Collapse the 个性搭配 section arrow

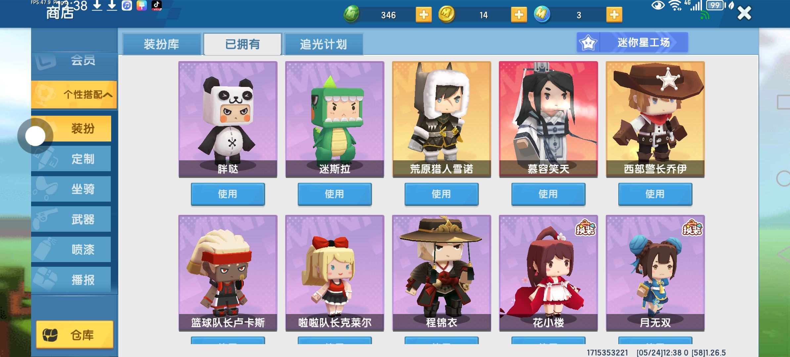click(x=108, y=95)
